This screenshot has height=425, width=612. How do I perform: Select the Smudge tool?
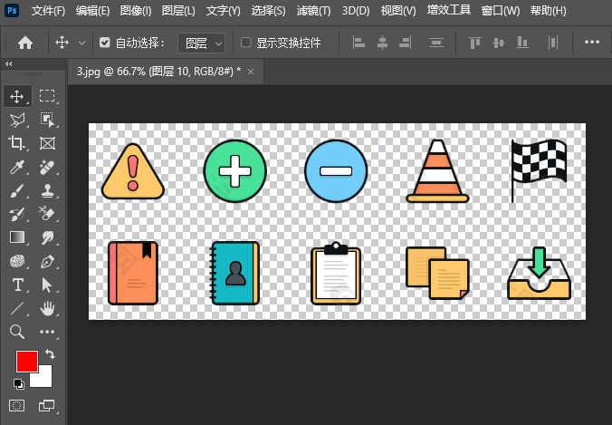pos(47,237)
